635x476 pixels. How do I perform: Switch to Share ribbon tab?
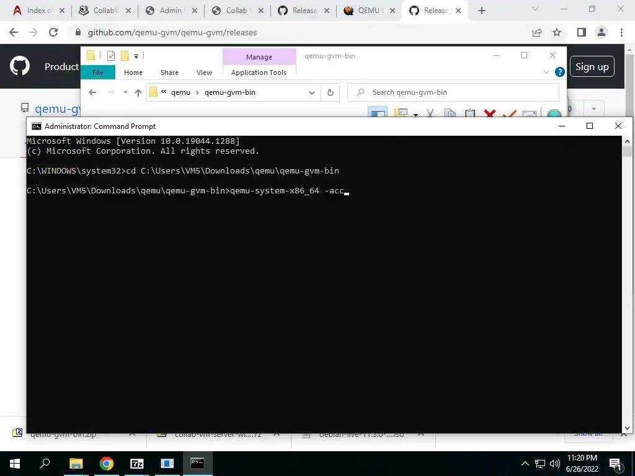point(169,73)
